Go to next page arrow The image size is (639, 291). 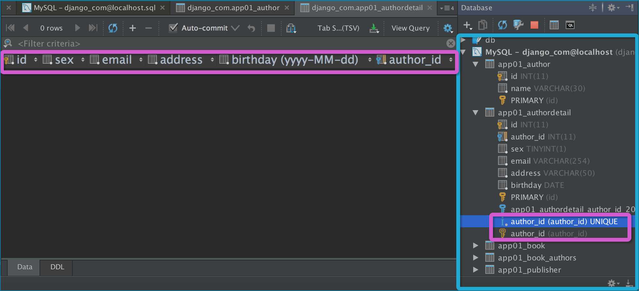click(x=77, y=28)
